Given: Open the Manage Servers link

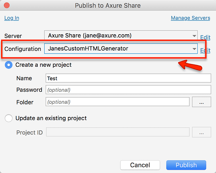Looking at the screenshot, I should pos(190,18).
